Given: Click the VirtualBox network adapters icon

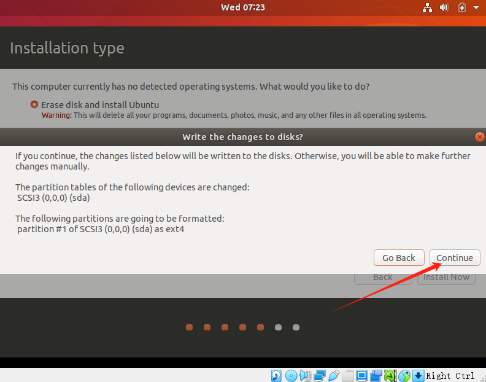Looking at the screenshot, I should point(320,376).
